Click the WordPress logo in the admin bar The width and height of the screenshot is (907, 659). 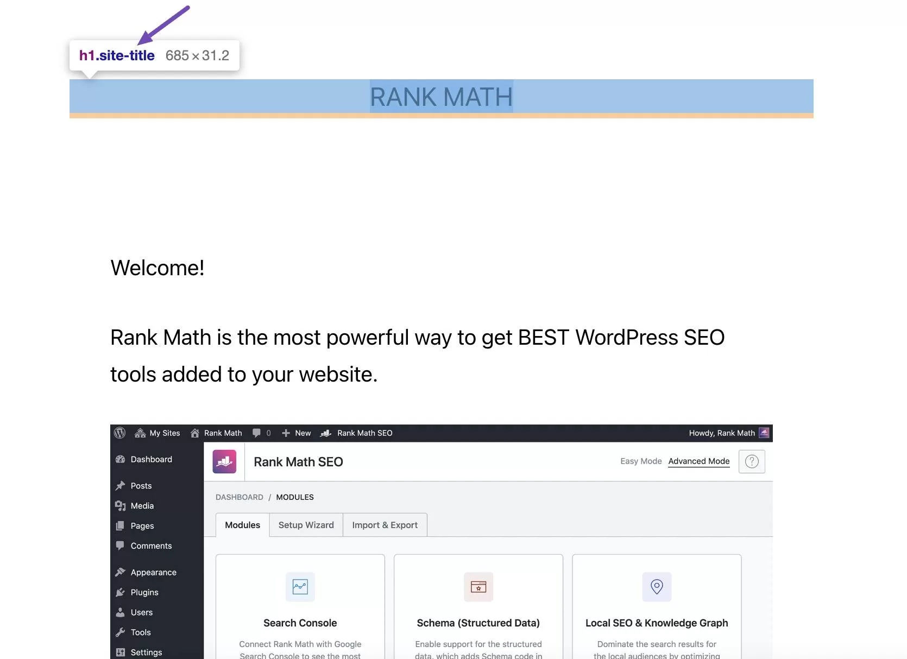pyautogui.click(x=120, y=433)
